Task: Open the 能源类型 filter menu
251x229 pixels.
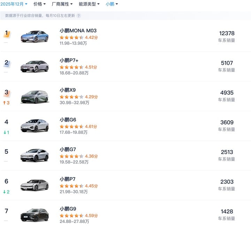Action: coord(89,4)
